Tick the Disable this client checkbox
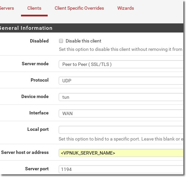Screen dimensions: 186x177 (61, 41)
